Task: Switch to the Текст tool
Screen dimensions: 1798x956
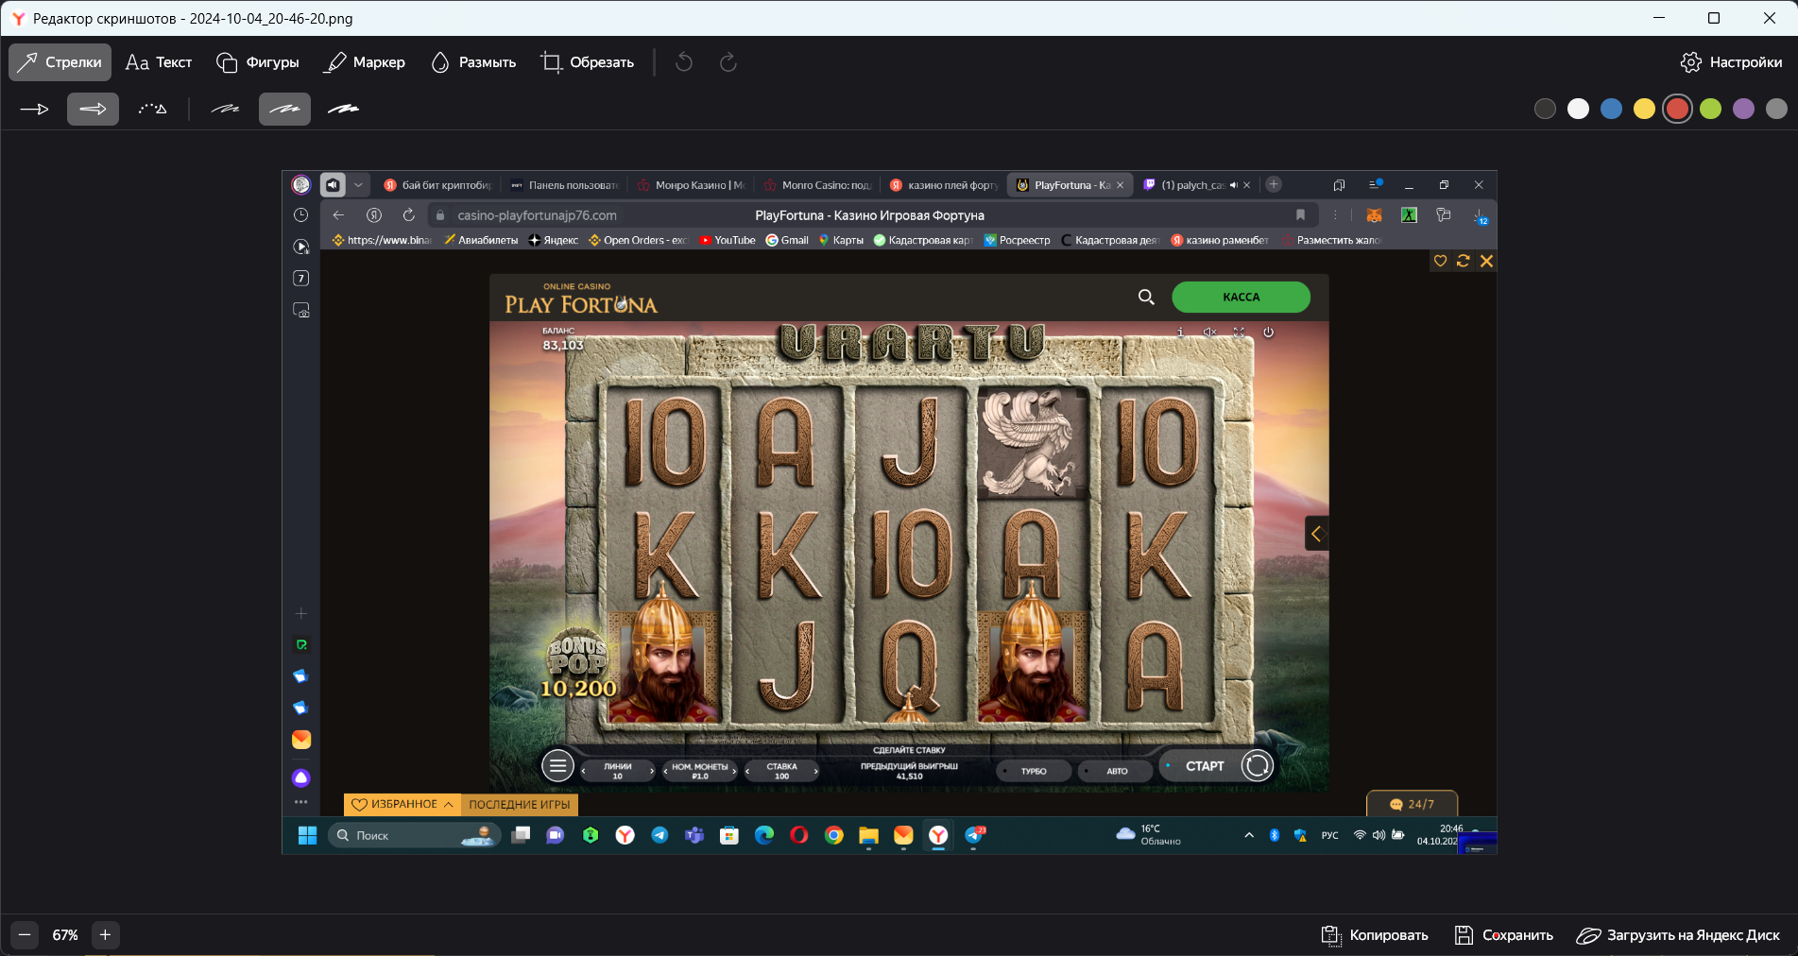Action: point(159,62)
